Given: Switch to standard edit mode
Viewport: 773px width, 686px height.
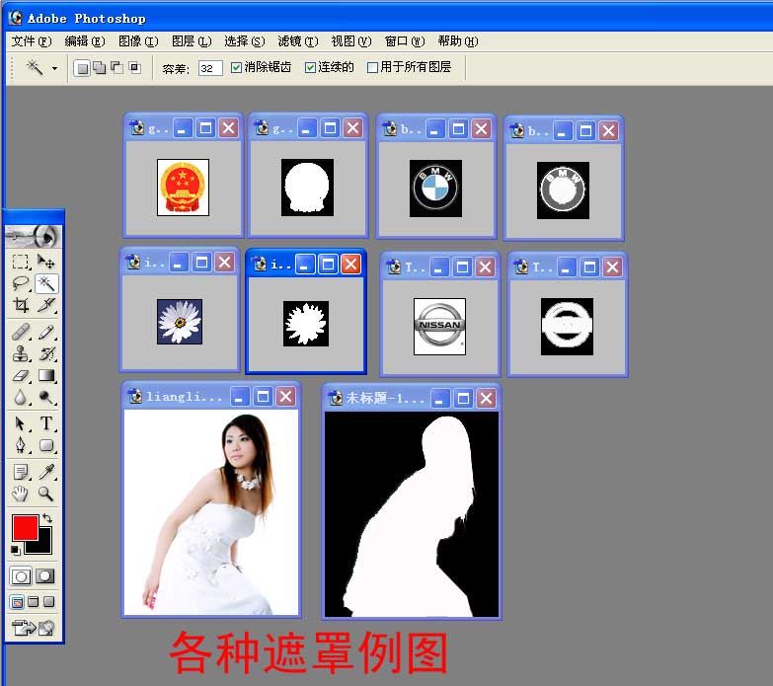Looking at the screenshot, I should pos(21,576).
